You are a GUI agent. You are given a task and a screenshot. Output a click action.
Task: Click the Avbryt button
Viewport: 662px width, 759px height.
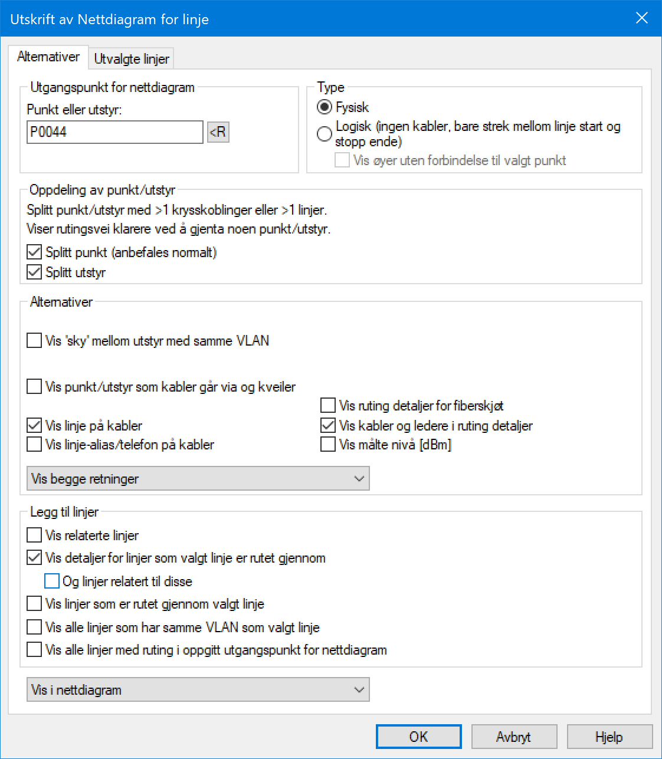pos(514,737)
